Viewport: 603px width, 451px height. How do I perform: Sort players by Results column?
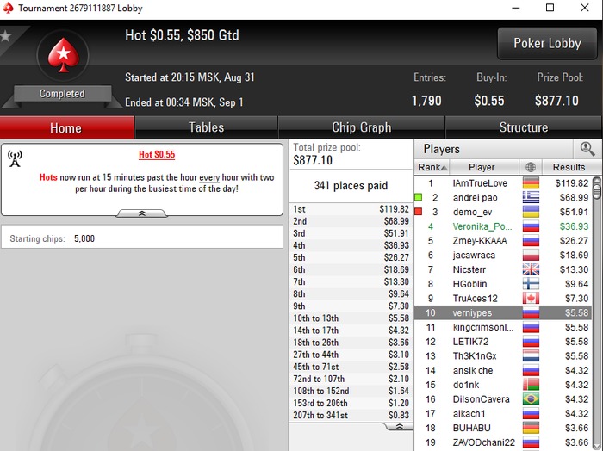click(x=569, y=167)
